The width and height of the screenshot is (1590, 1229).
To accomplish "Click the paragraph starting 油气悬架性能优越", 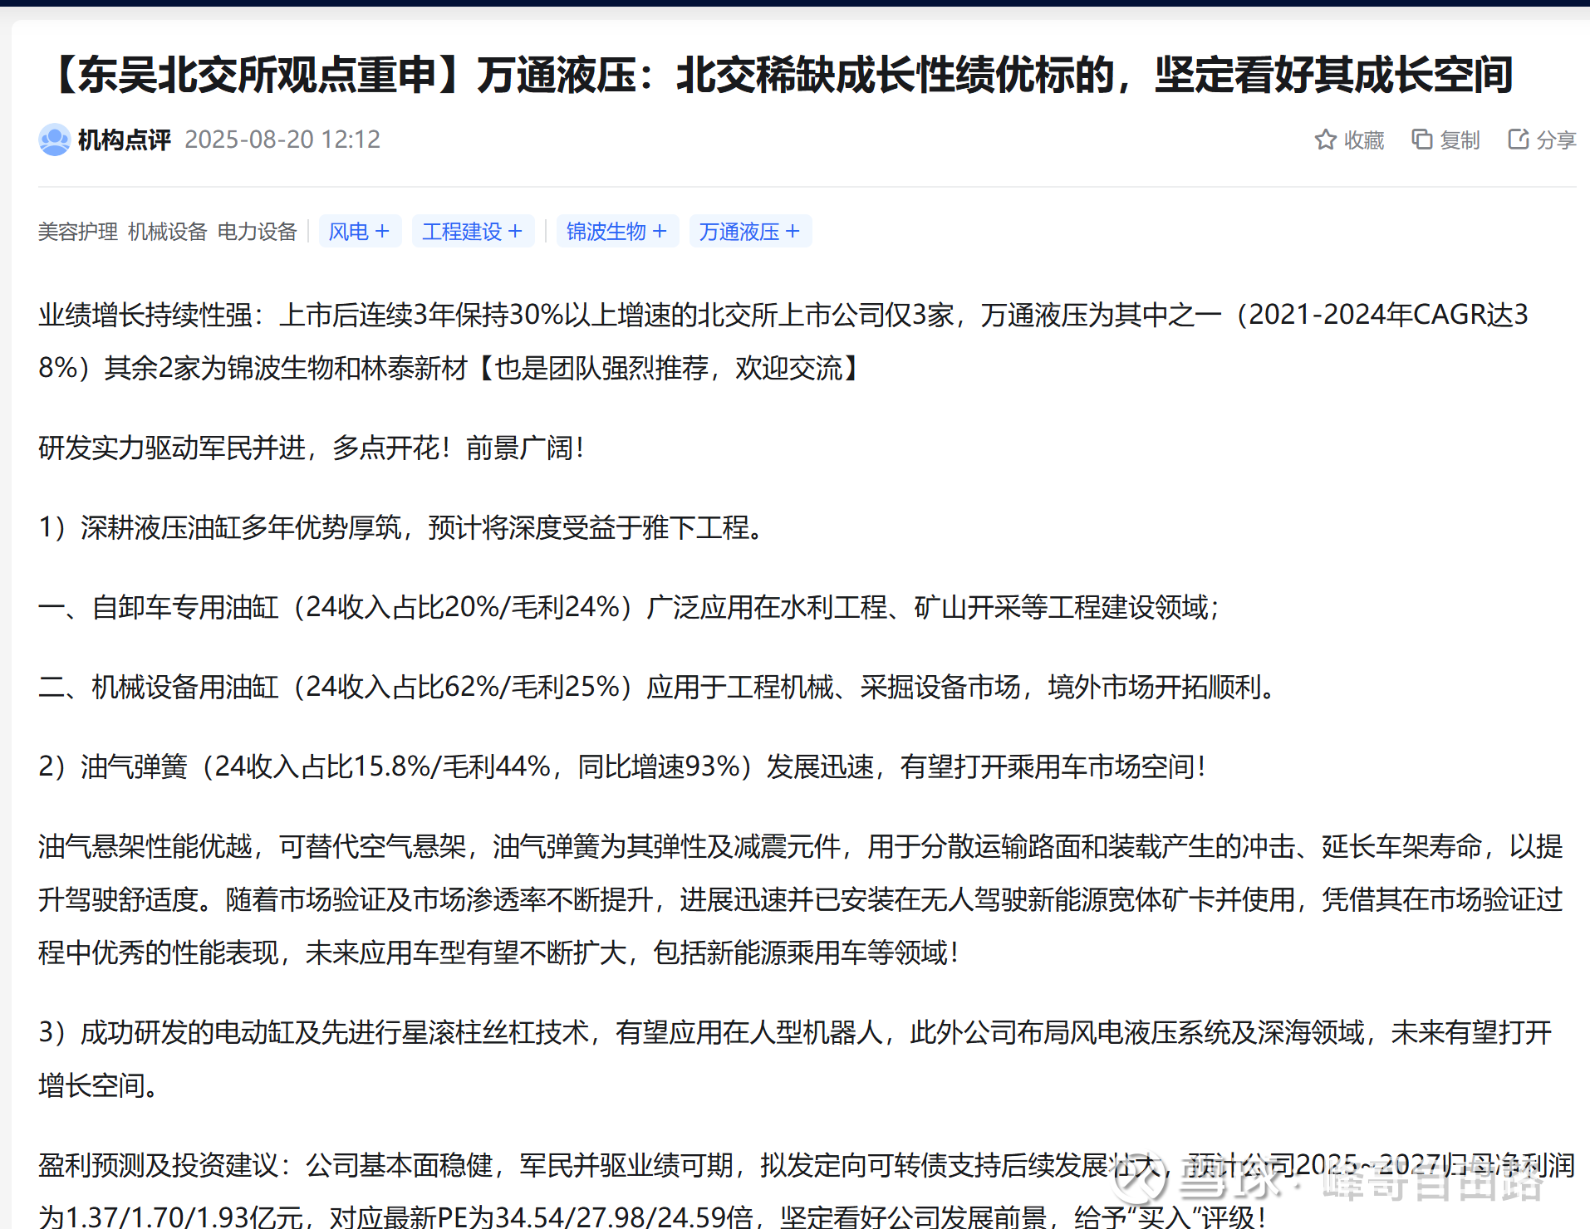I will click(x=801, y=900).
